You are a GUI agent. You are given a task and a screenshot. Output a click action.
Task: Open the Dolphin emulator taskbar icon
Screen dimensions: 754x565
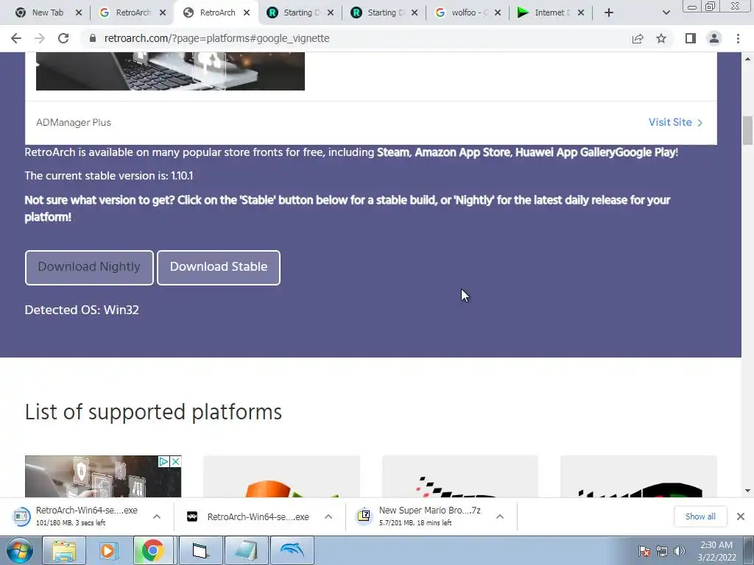[292, 551]
